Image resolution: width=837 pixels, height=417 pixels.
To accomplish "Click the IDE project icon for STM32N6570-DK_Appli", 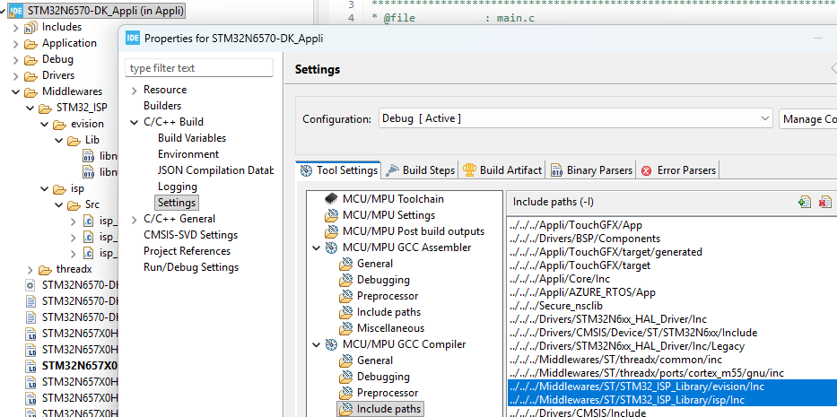I will click(x=15, y=10).
